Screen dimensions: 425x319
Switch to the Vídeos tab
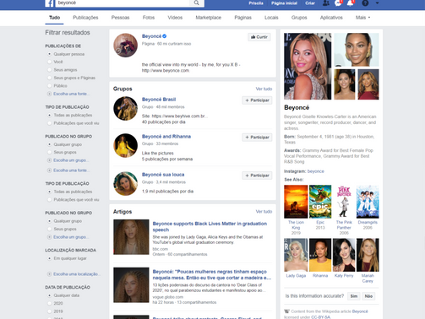[x=175, y=18]
